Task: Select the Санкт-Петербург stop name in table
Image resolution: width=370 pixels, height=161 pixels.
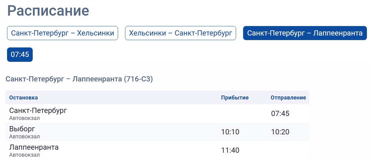Action: 38,110
